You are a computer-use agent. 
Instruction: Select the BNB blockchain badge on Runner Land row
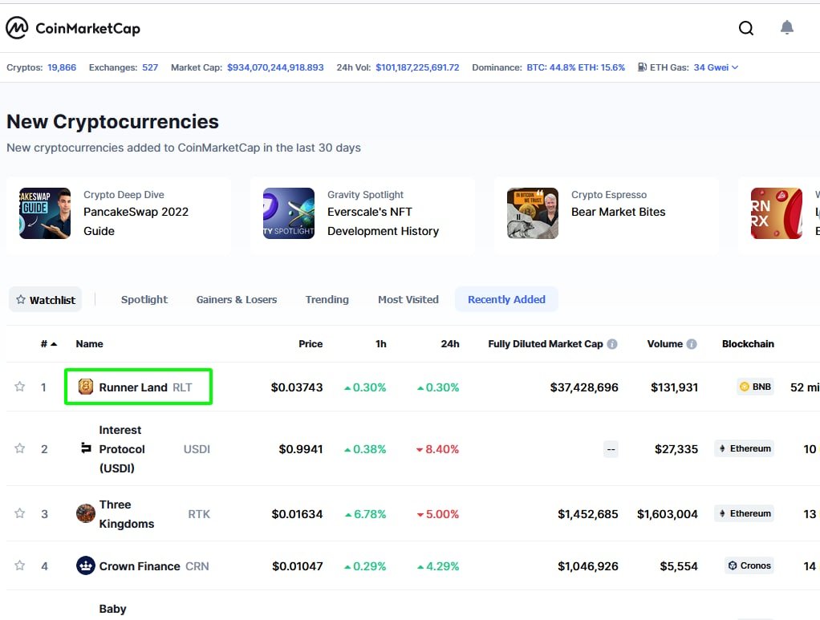tap(754, 387)
